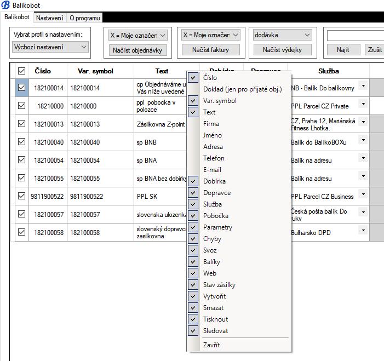
Task: Uncheck the row checkbox for 182100014
Action: (21, 88)
